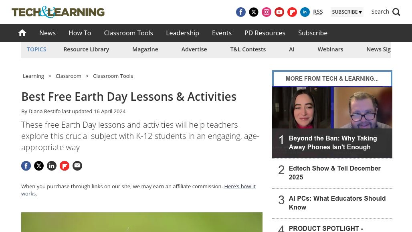
Task: Click the search magnifier icon
Action: coord(396,12)
